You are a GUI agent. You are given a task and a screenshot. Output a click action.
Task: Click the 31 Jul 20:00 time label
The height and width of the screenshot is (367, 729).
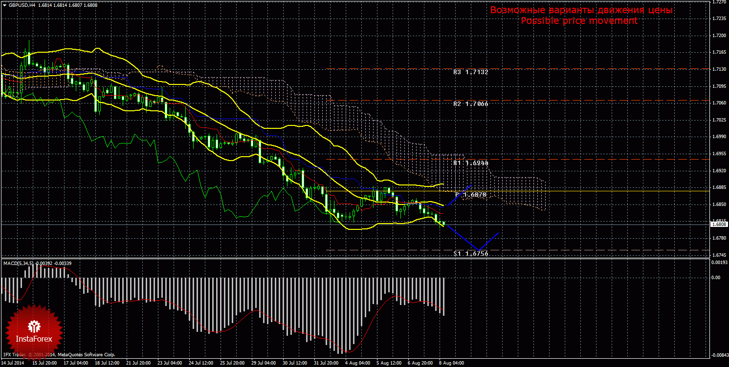click(x=327, y=364)
